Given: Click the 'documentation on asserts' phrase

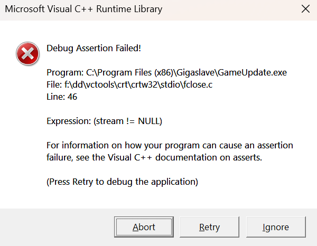Looking at the screenshot, I should coord(209,157).
